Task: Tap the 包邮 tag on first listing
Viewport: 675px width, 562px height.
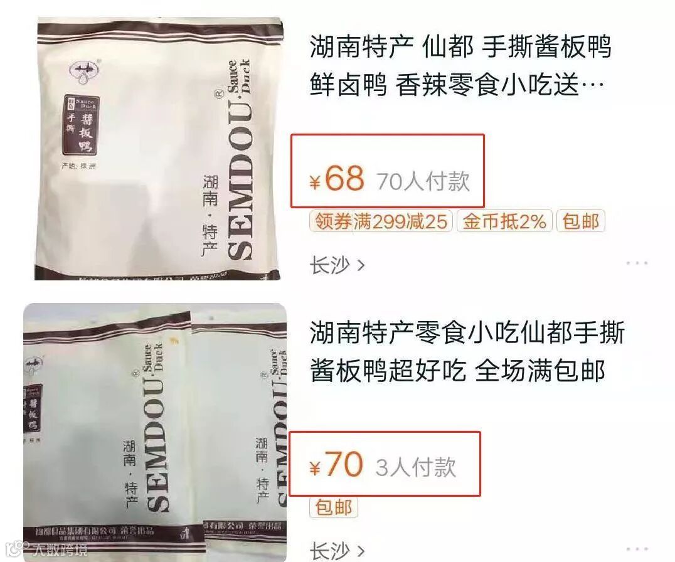Action: click(581, 221)
